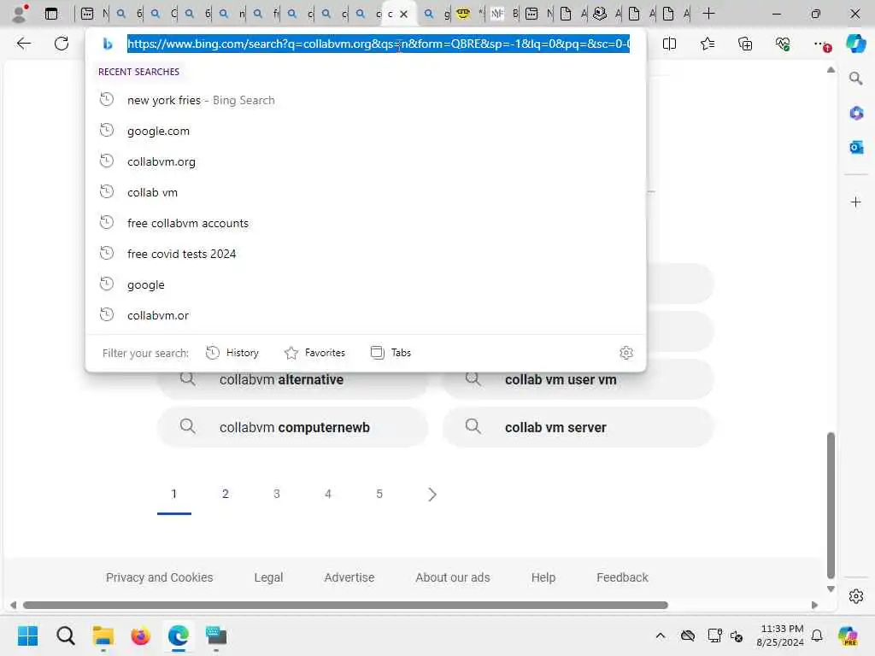Viewport: 875px width, 656px height.
Task: Add a sidebar app with plus
Action: click(x=855, y=202)
